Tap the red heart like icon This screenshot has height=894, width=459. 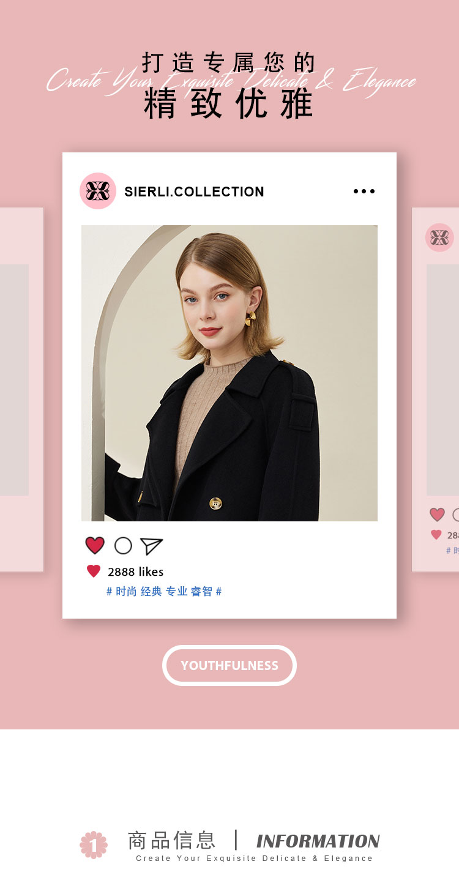(x=95, y=545)
